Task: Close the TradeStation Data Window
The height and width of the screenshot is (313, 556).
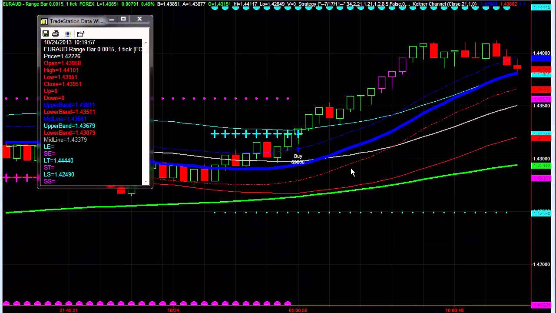Action: tap(139, 19)
